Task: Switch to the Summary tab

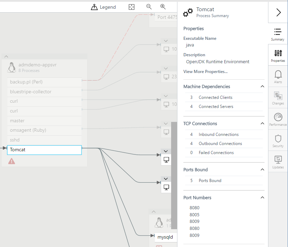Action: (278, 34)
